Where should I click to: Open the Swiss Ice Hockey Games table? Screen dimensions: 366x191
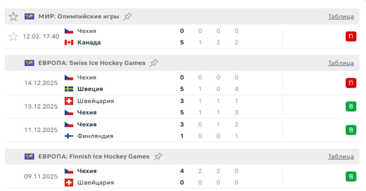[x=341, y=63]
